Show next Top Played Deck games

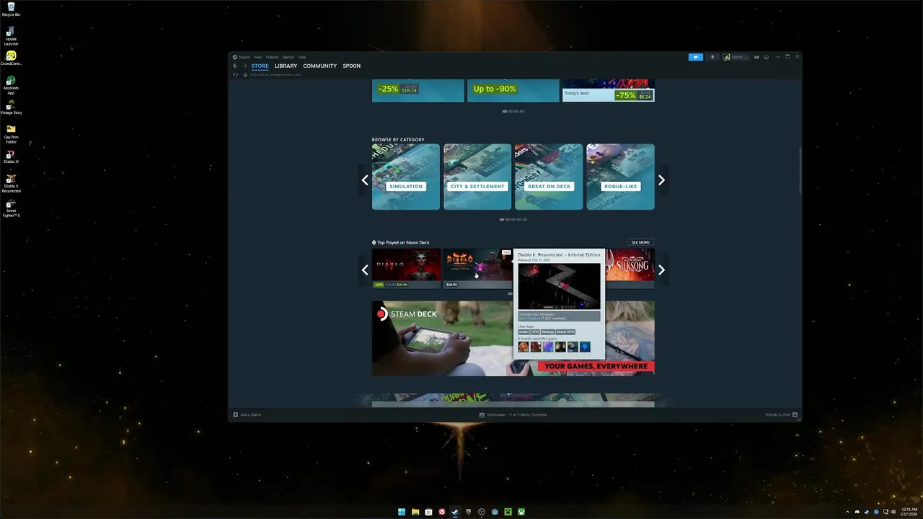(x=661, y=270)
